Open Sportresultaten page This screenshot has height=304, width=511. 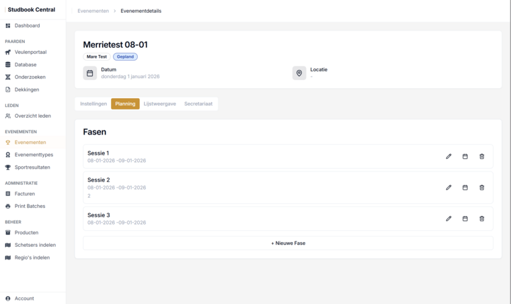(32, 167)
